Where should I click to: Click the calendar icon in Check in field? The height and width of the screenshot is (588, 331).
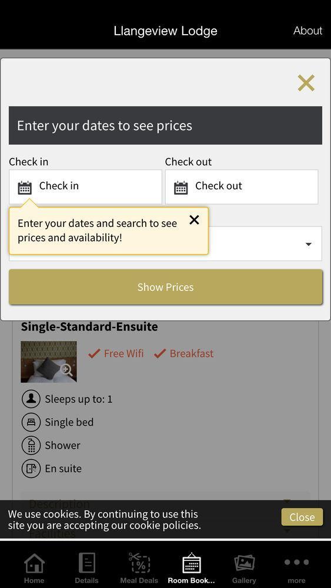25,188
